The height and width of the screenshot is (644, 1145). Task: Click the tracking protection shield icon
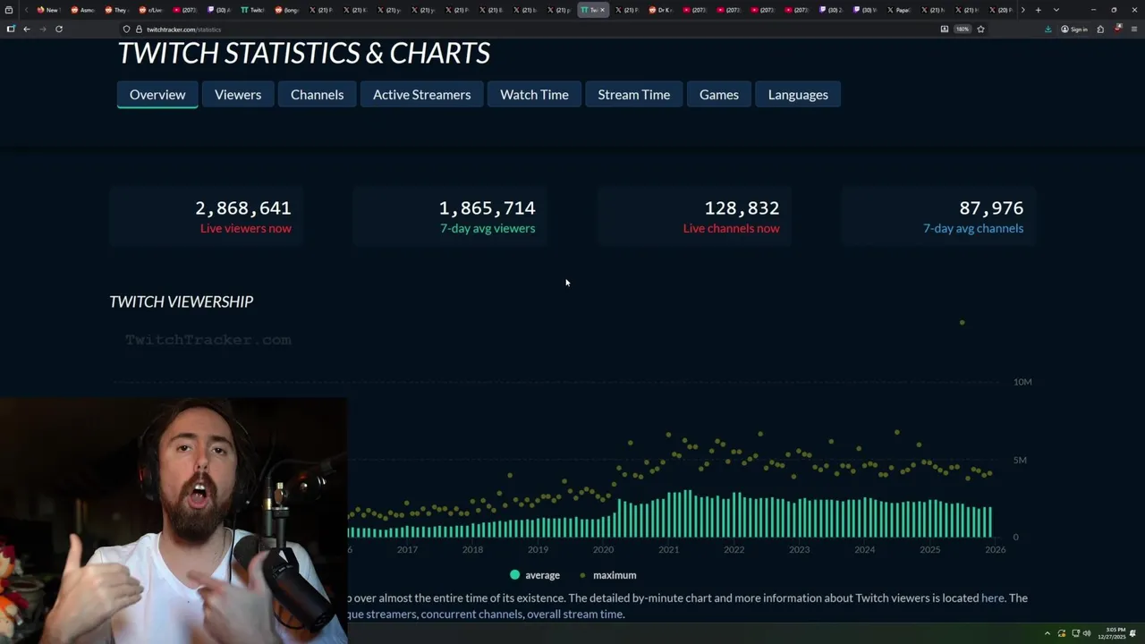tap(127, 30)
